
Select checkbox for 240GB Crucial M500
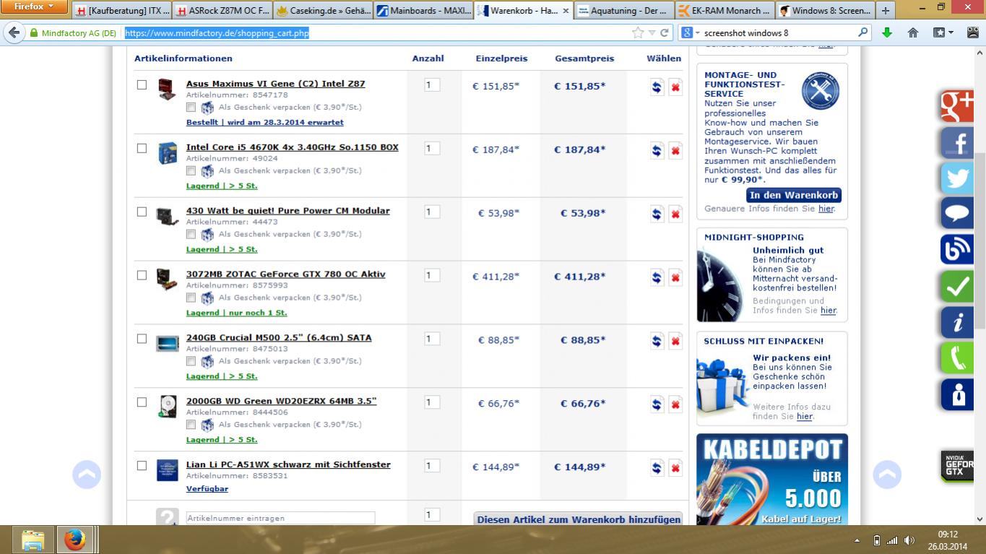click(142, 339)
